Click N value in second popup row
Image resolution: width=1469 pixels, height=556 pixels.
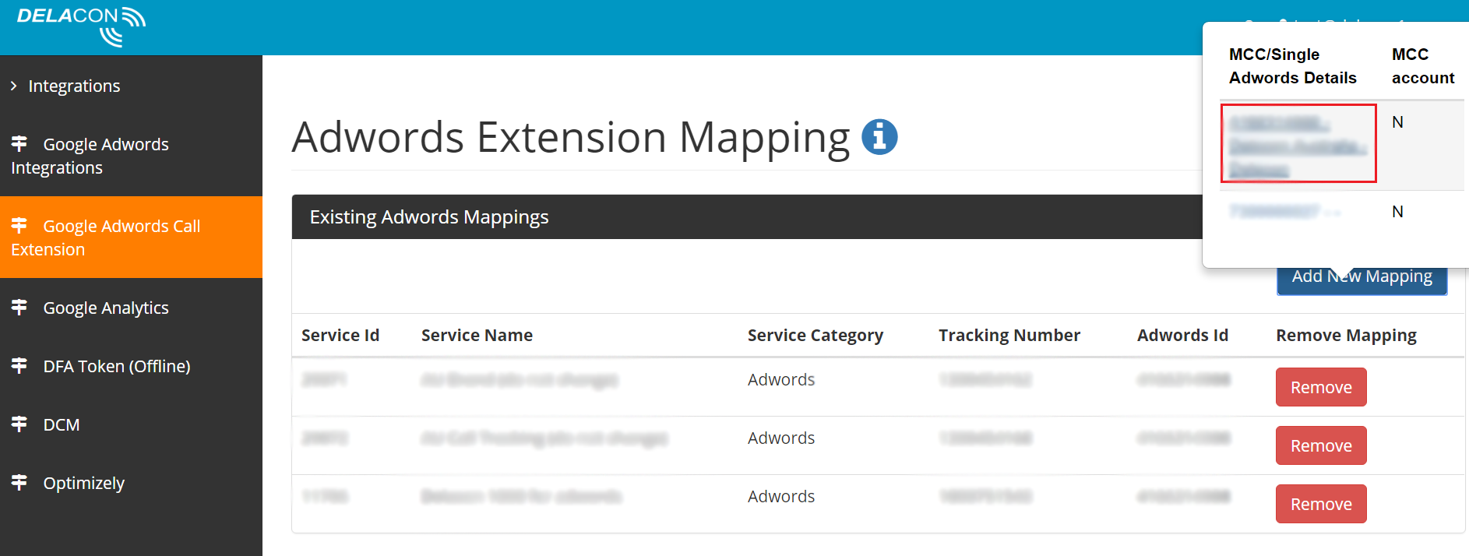pos(1397,212)
